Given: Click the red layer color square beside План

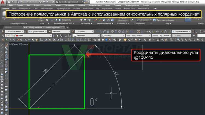Looking at the screenshot, I should pos(17,36).
